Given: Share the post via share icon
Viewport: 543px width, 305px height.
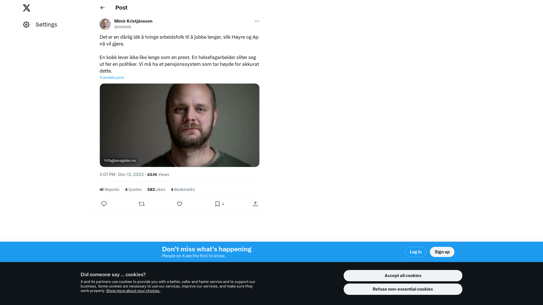Looking at the screenshot, I should [255, 204].
